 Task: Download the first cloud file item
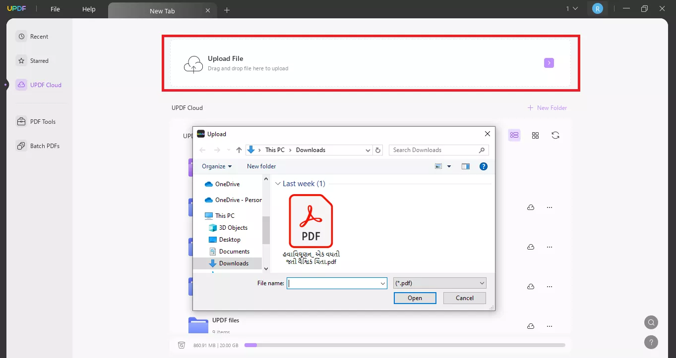tap(531, 207)
